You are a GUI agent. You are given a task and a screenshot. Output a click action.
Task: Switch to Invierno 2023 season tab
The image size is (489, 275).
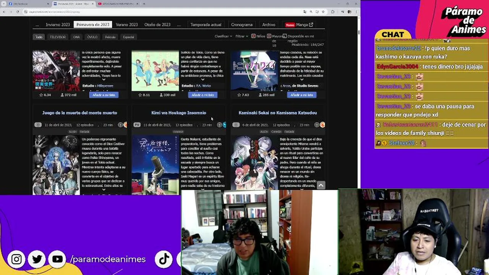click(58, 24)
